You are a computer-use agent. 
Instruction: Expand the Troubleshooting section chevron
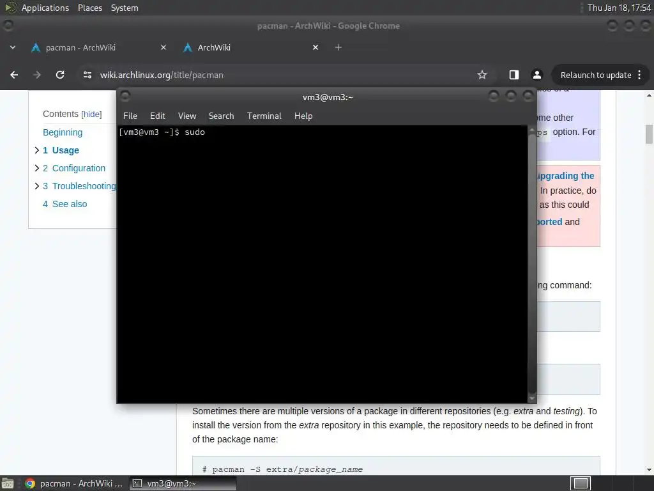coord(36,186)
